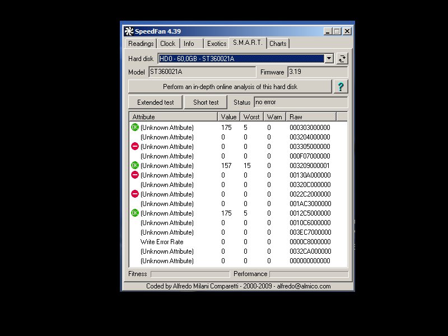Viewport: 448px width, 336px height.
Task: Select the S.M.A.R.T. tab
Action: (x=248, y=43)
